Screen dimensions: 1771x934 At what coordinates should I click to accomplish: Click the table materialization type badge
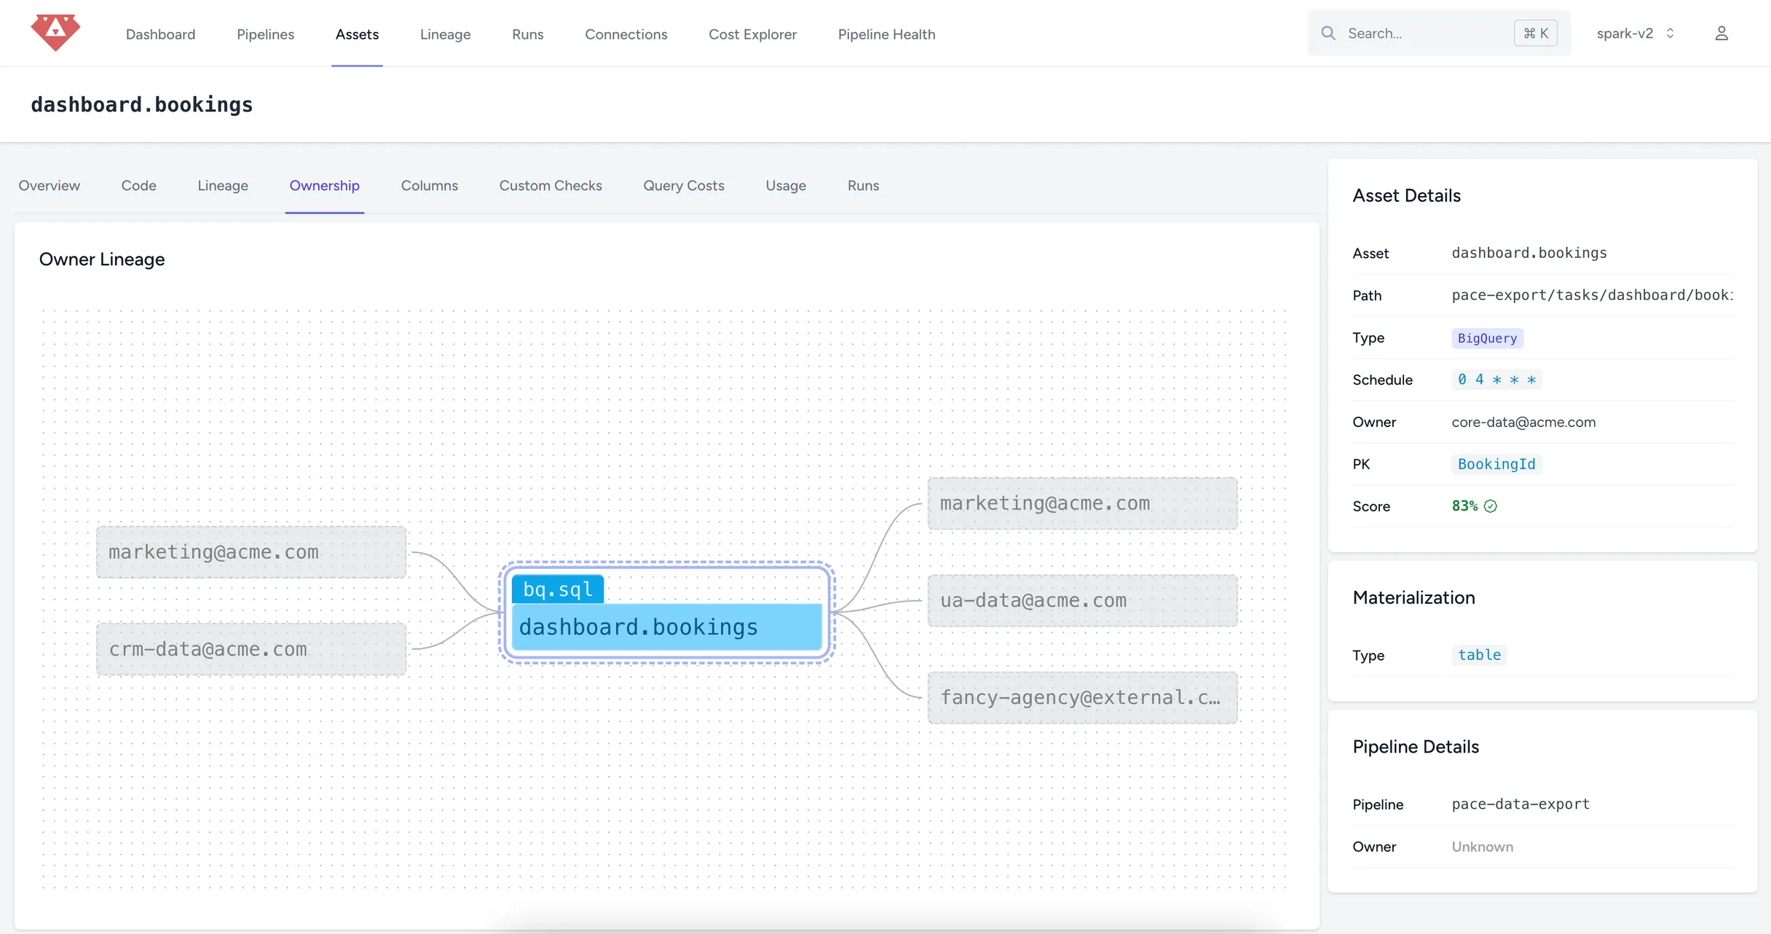[x=1479, y=655]
